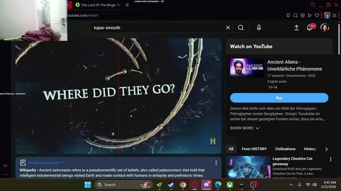Click the TV-14 rating label
This screenshot has width=341, height=191.
point(273,87)
